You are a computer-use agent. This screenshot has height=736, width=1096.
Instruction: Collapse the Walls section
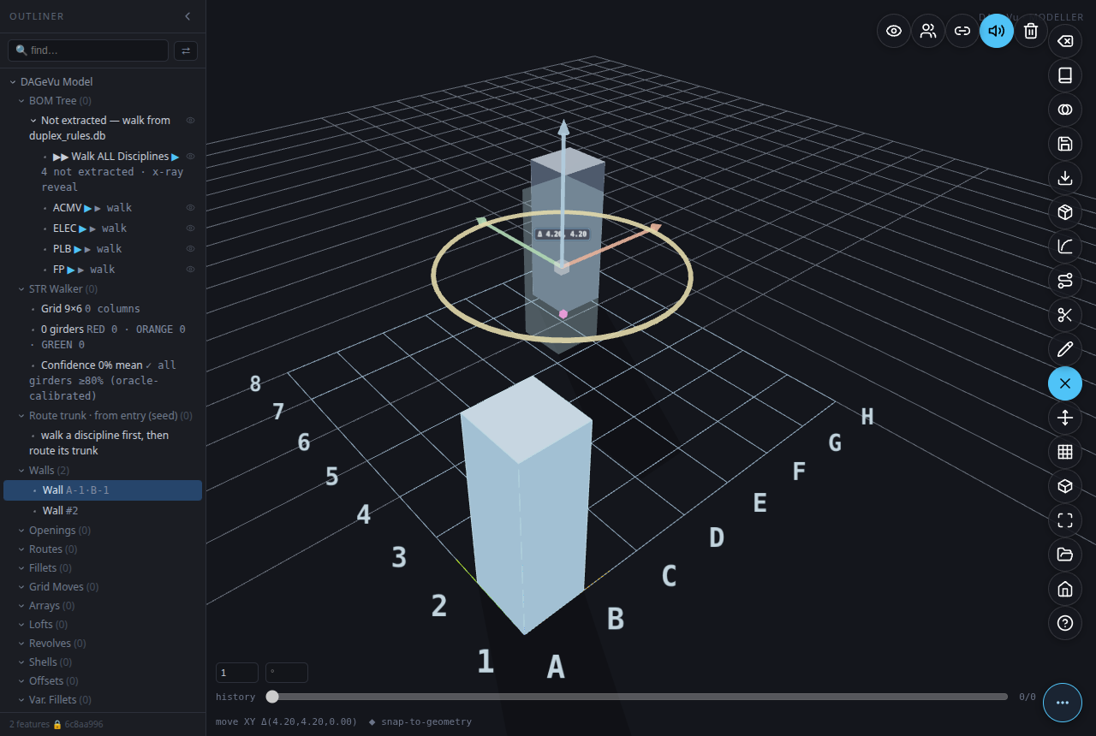21,471
